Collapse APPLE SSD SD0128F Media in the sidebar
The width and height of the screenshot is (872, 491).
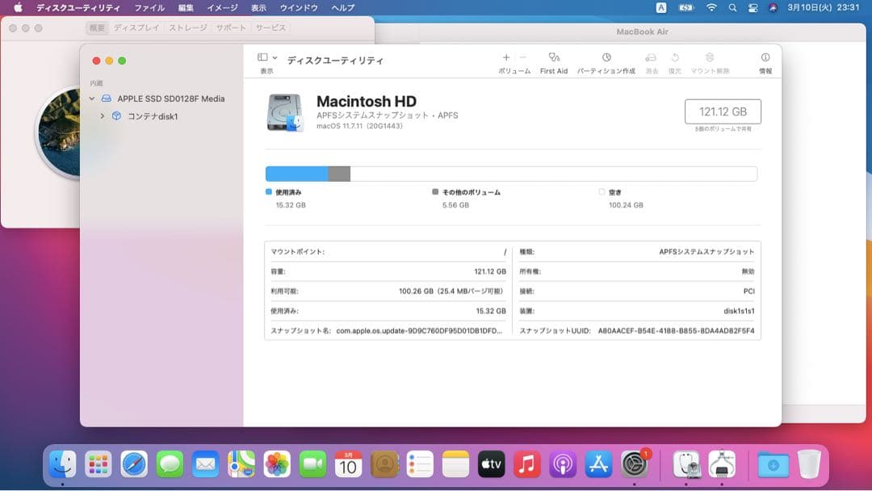(91, 98)
